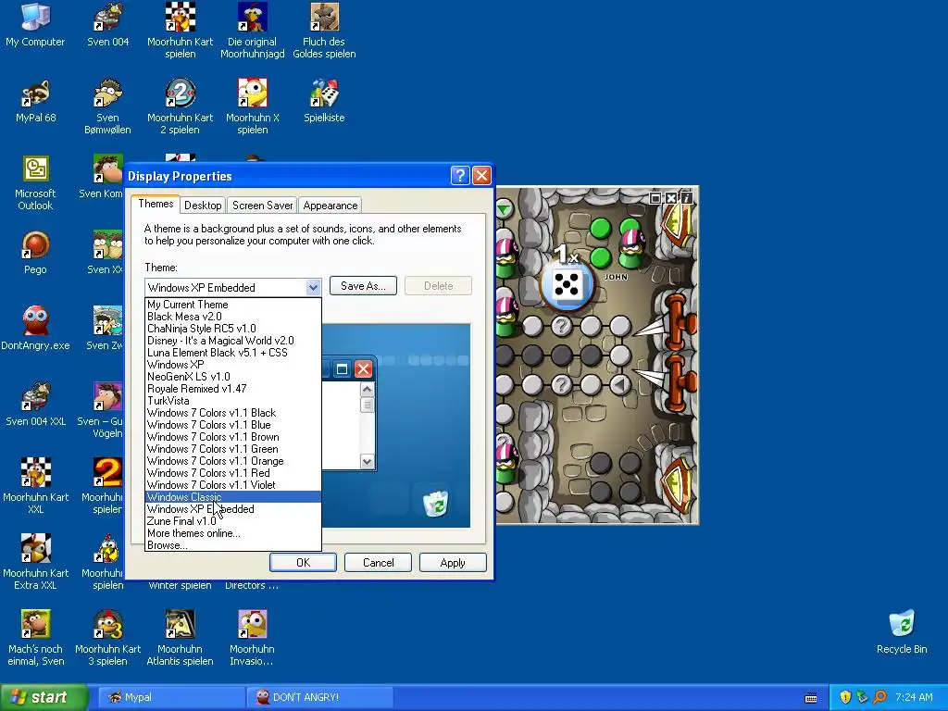Image resolution: width=948 pixels, height=711 pixels.
Task: Choose Browse... in theme list
Action: coord(233,545)
